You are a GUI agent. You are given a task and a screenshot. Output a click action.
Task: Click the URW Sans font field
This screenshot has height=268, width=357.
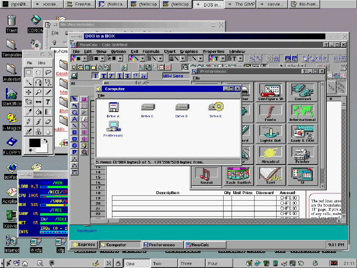click(176, 76)
